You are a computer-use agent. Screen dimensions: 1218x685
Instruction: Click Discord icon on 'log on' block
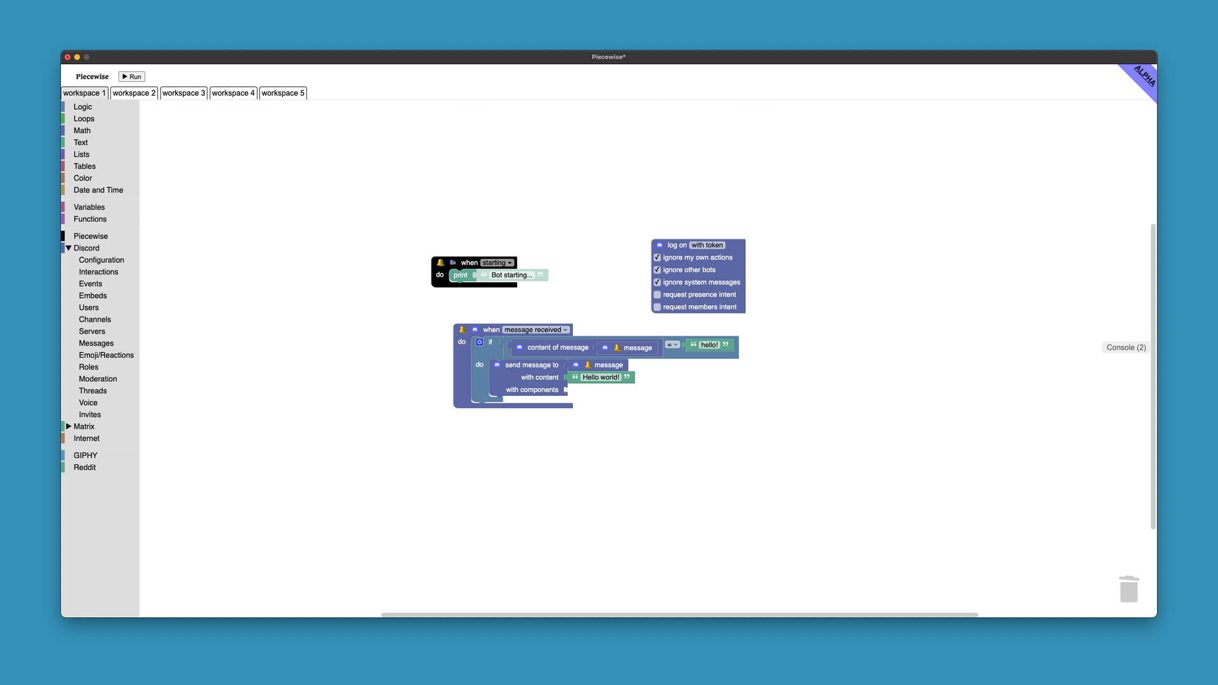coord(659,245)
